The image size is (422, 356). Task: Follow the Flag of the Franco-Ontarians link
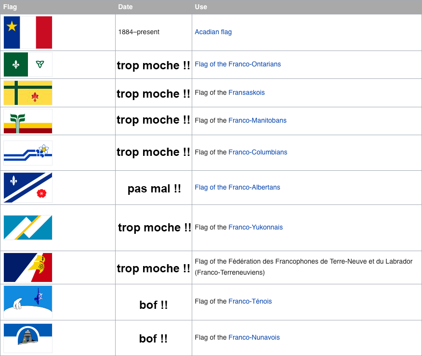[x=237, y=64]
